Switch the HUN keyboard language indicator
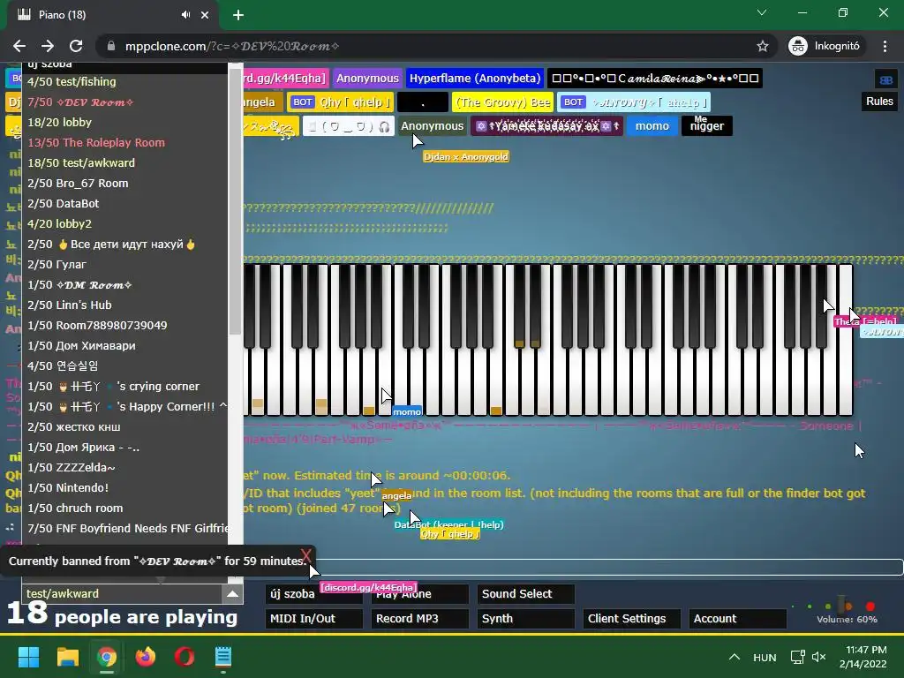This screenshot has height=678, width=904. 765,657
